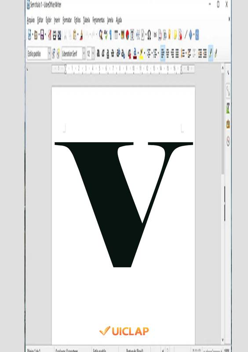Viewport: 248px width, 352px height.
Task: Toggle formatting marks pilcrow icon
Action: click(110, 35)
